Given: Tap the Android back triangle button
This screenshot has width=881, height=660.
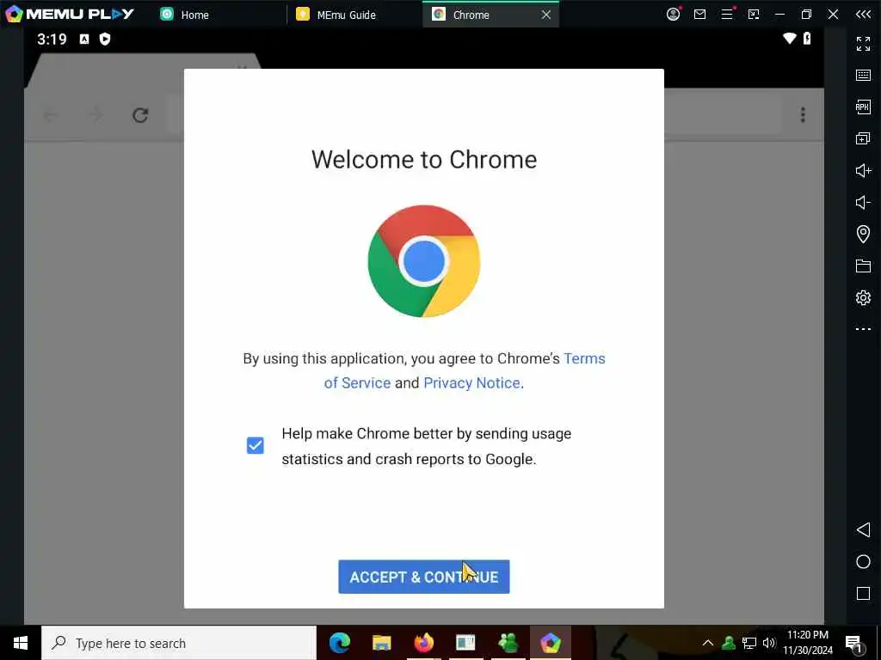Looking at the screenshot, I should point(863,529).
